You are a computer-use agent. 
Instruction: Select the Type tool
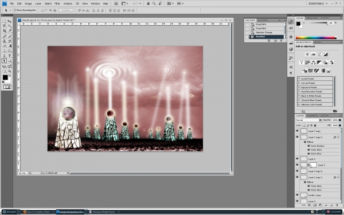tap(9, 56)
